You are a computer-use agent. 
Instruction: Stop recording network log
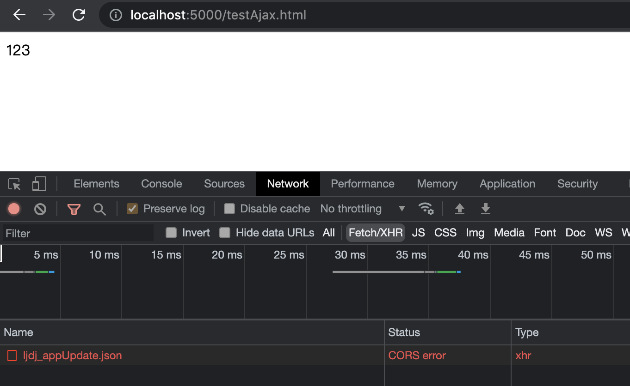click(14, 209)
